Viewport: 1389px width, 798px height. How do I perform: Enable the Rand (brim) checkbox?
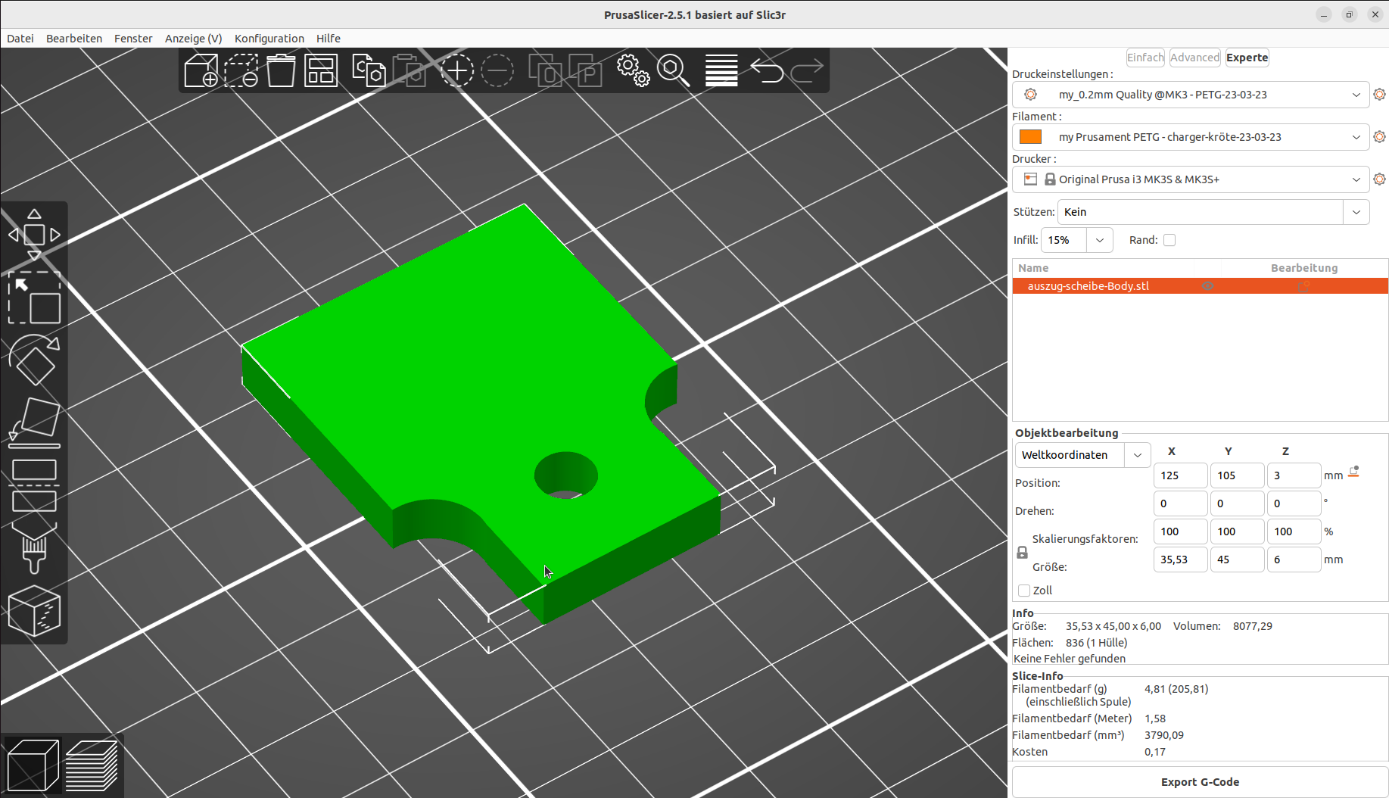[1169, 240]
